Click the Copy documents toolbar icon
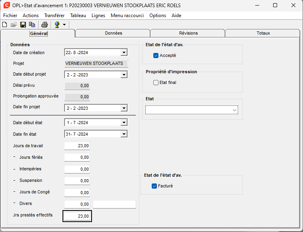The image size is (303, 232). point(32,25)
